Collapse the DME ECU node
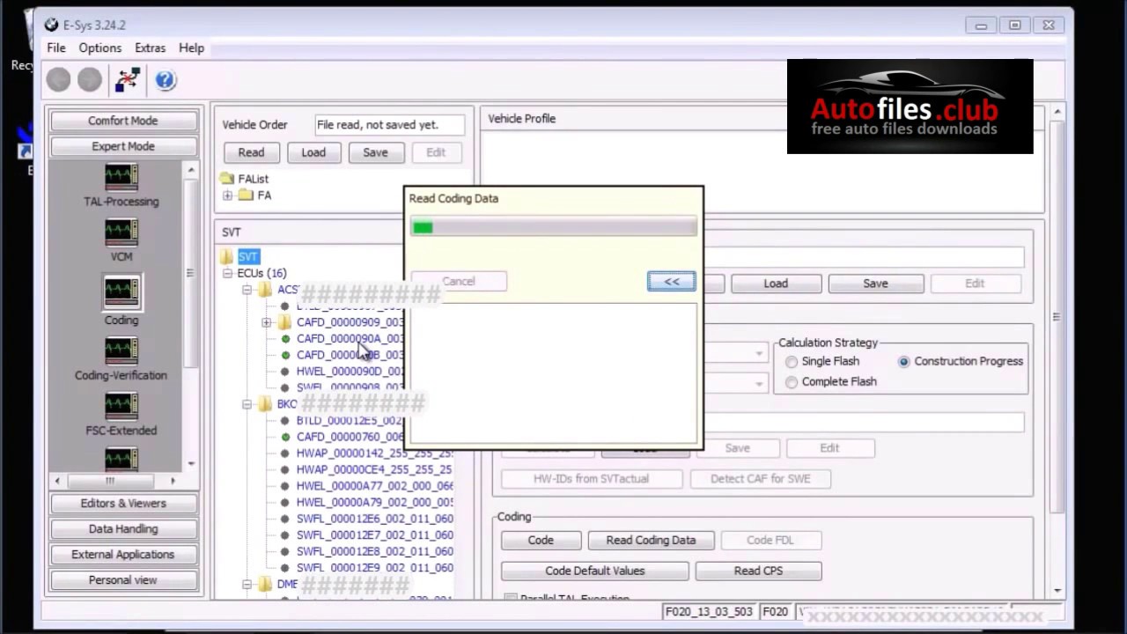The image size is (1127, 634). tap(247, 584)
